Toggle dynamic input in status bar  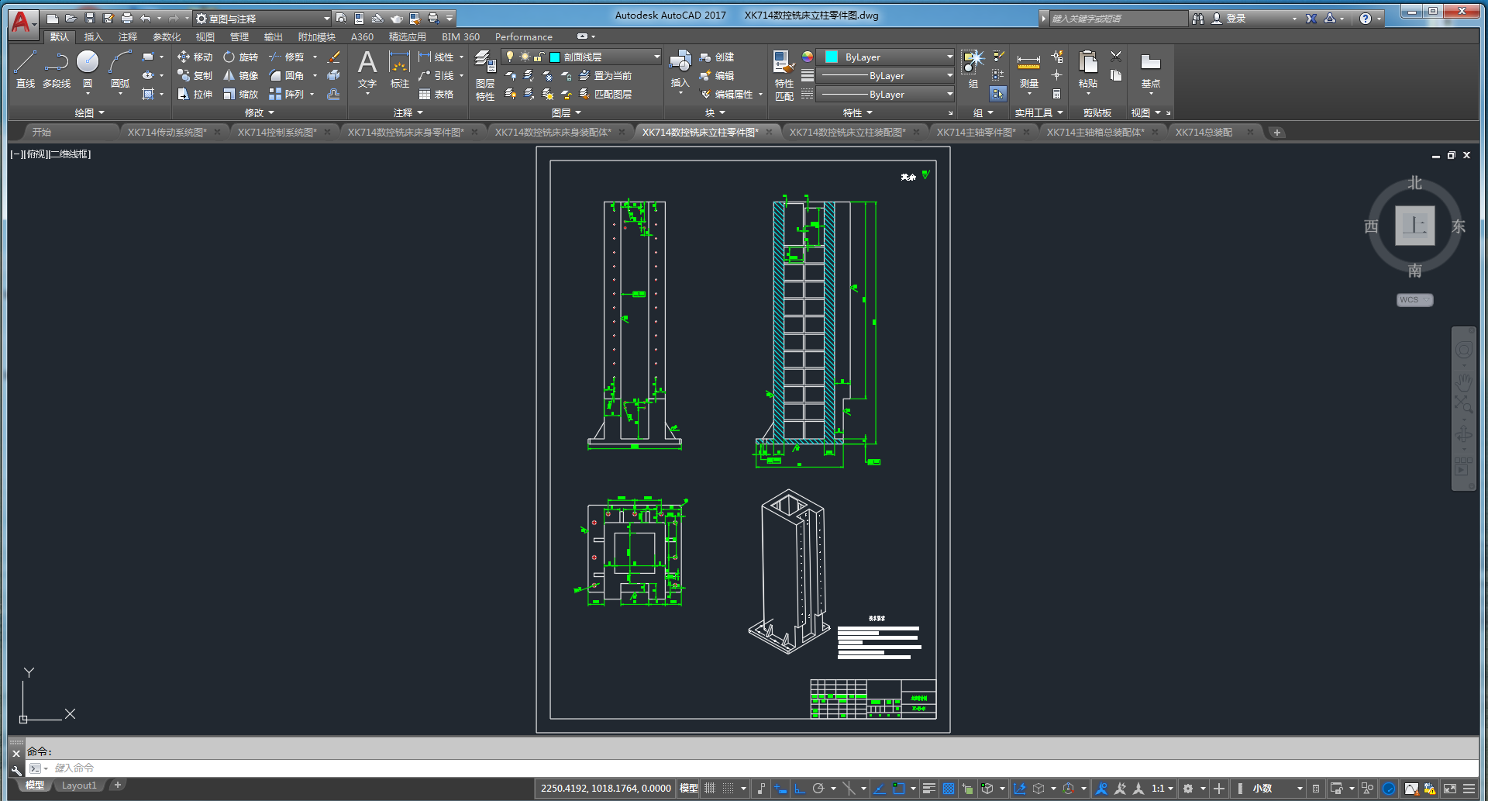(780, 789)
